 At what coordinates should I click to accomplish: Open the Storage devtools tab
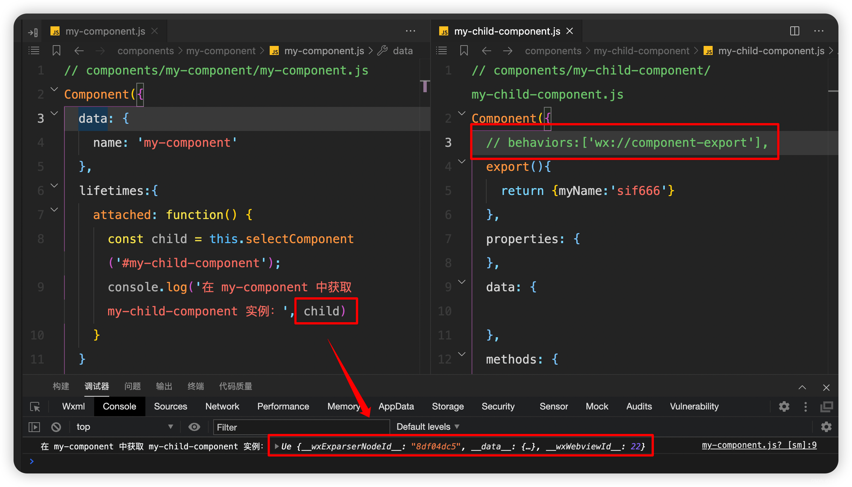(x=448, y=406)
